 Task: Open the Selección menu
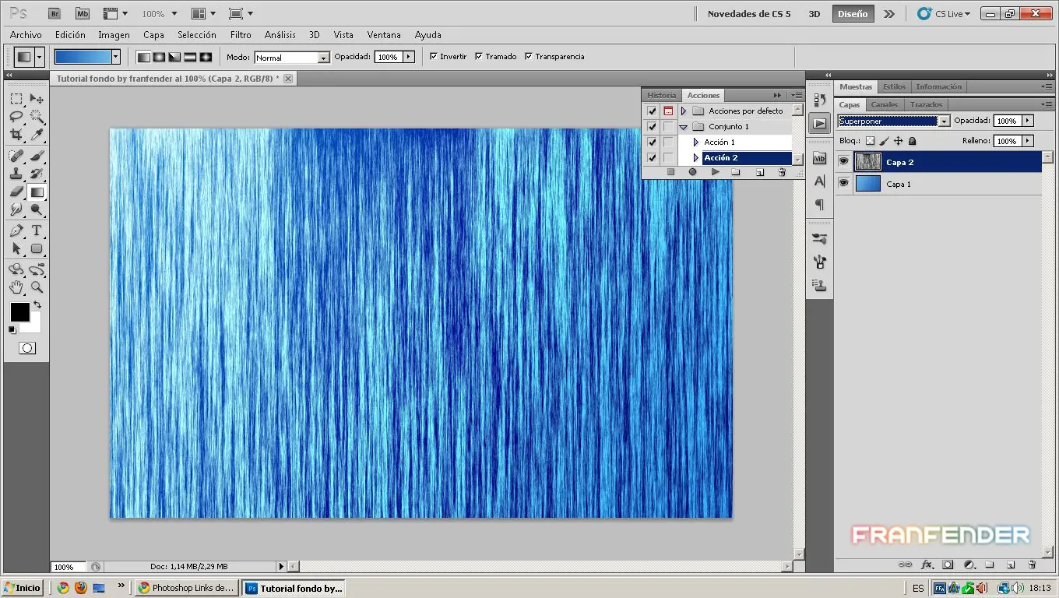(x=197, y=35)
